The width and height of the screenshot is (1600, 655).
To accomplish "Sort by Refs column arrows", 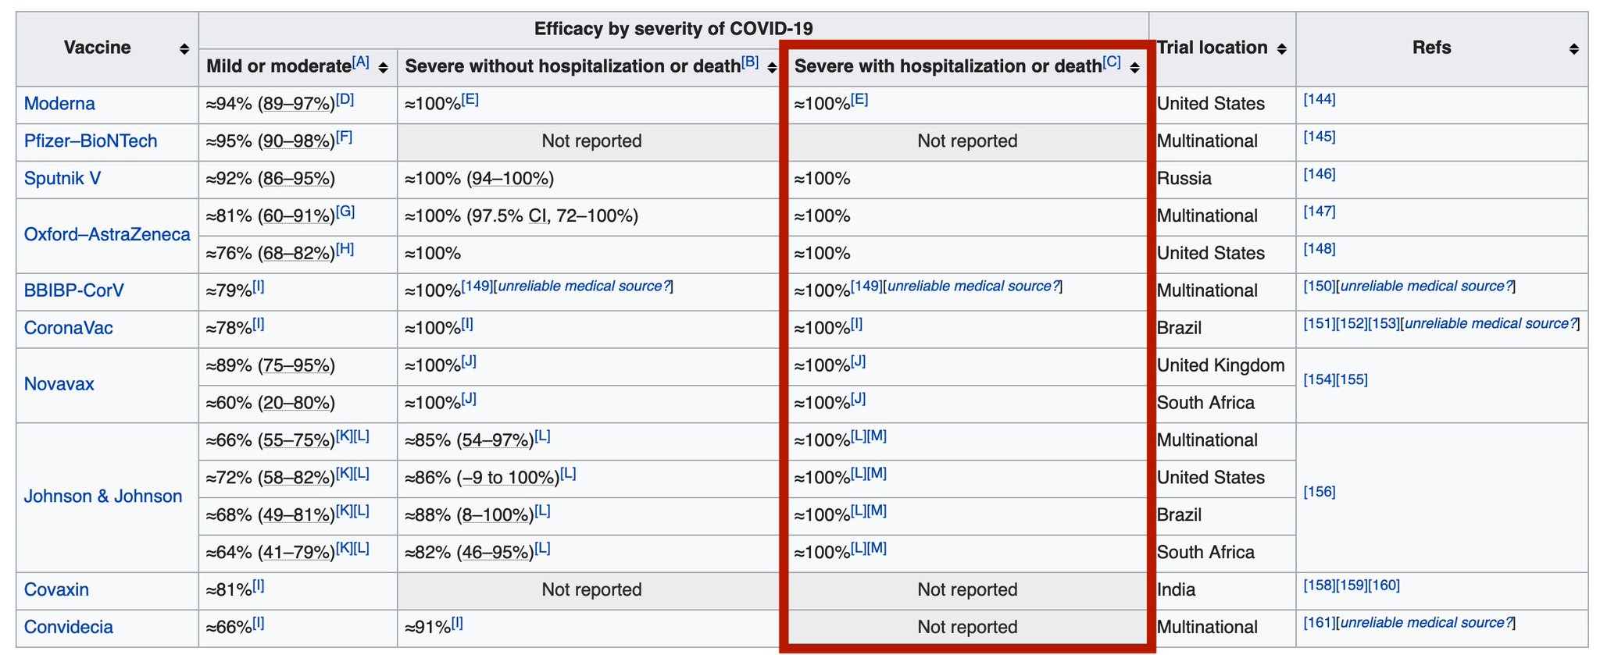I will (1573, 49).
